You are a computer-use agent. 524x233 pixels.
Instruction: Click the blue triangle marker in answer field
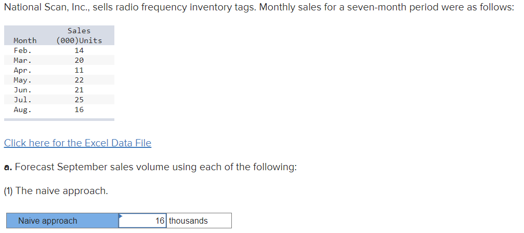click(x=121, y=216)
